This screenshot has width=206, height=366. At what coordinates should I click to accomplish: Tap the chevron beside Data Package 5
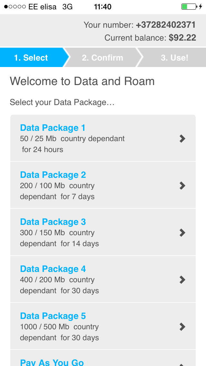(x=182, y=327)
